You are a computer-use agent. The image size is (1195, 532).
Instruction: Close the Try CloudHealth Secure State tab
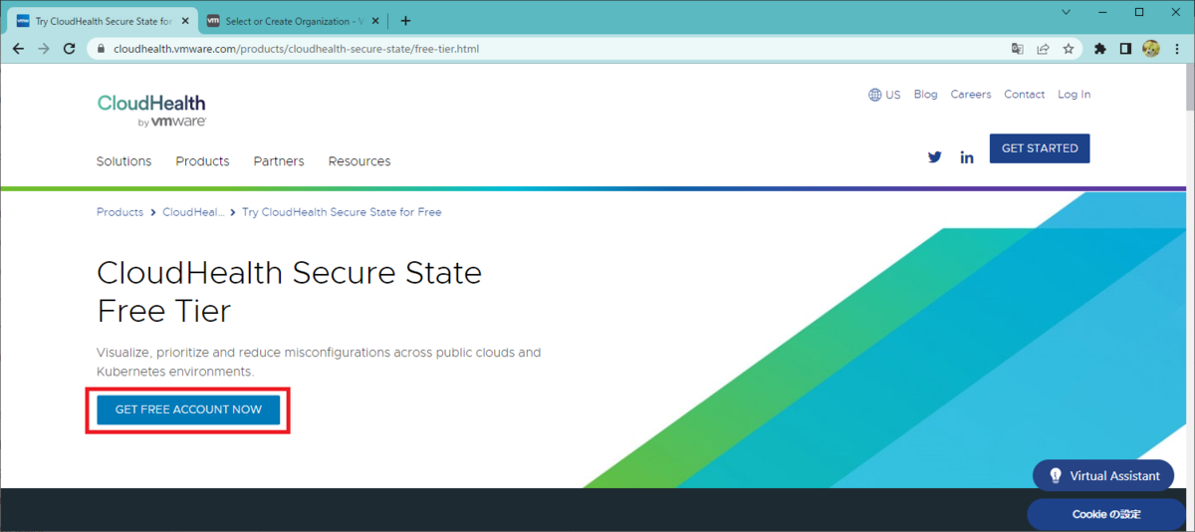[x=184, y=21]
